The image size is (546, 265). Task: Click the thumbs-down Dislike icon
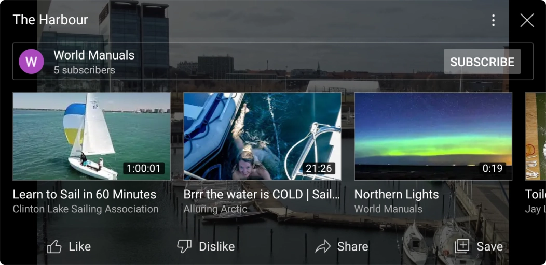pyautogui.click(x=184, y=246)
